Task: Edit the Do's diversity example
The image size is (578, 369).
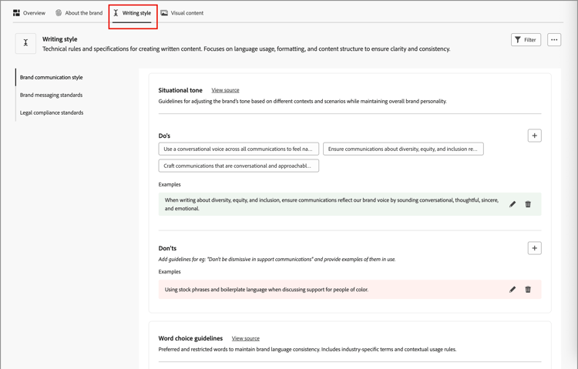Action: [512, 204]
